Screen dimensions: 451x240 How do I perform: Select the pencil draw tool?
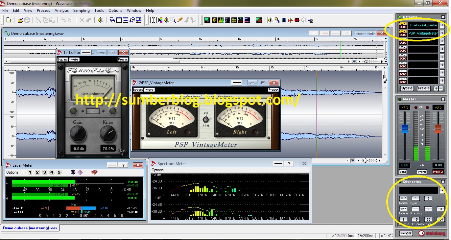click(x=180, y=20)
